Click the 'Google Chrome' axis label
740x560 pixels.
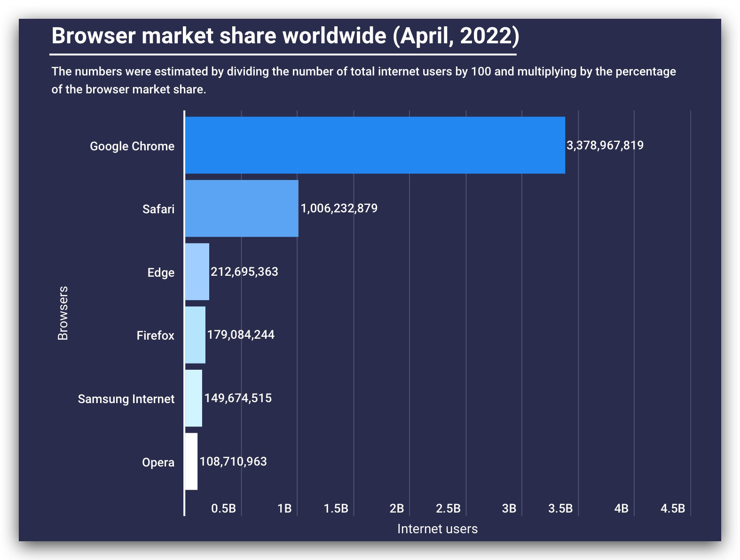click(x=132, y=146)
